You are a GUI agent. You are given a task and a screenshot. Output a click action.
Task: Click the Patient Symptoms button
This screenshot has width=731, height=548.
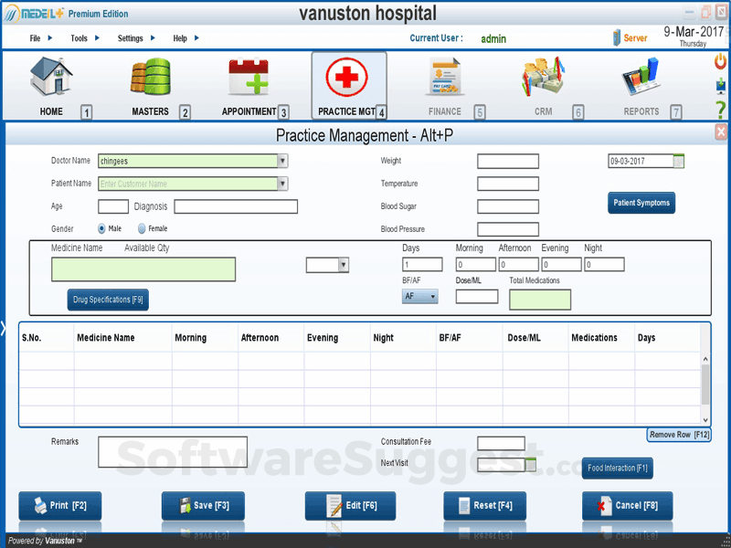[x=641, y=203]
